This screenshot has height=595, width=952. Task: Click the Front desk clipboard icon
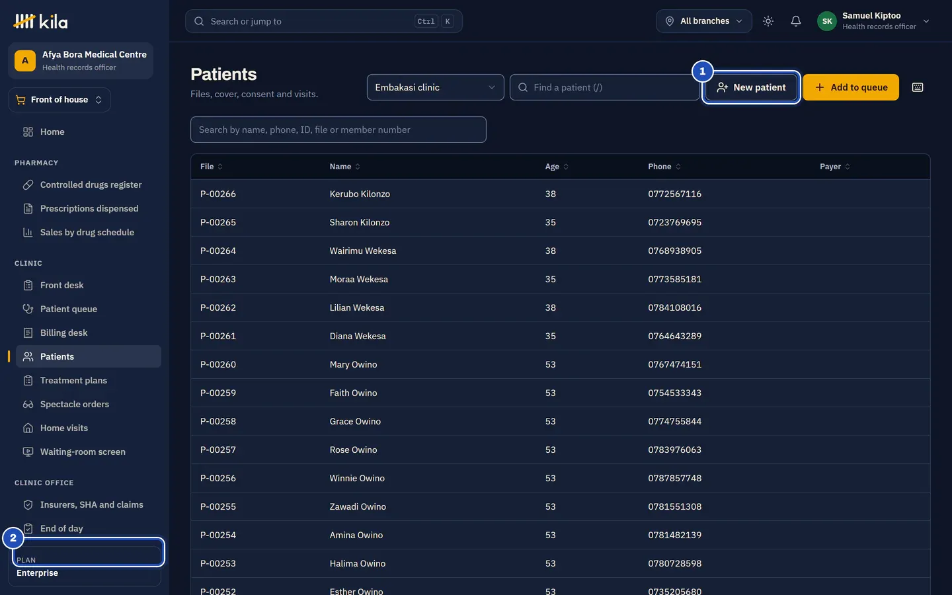28,286
